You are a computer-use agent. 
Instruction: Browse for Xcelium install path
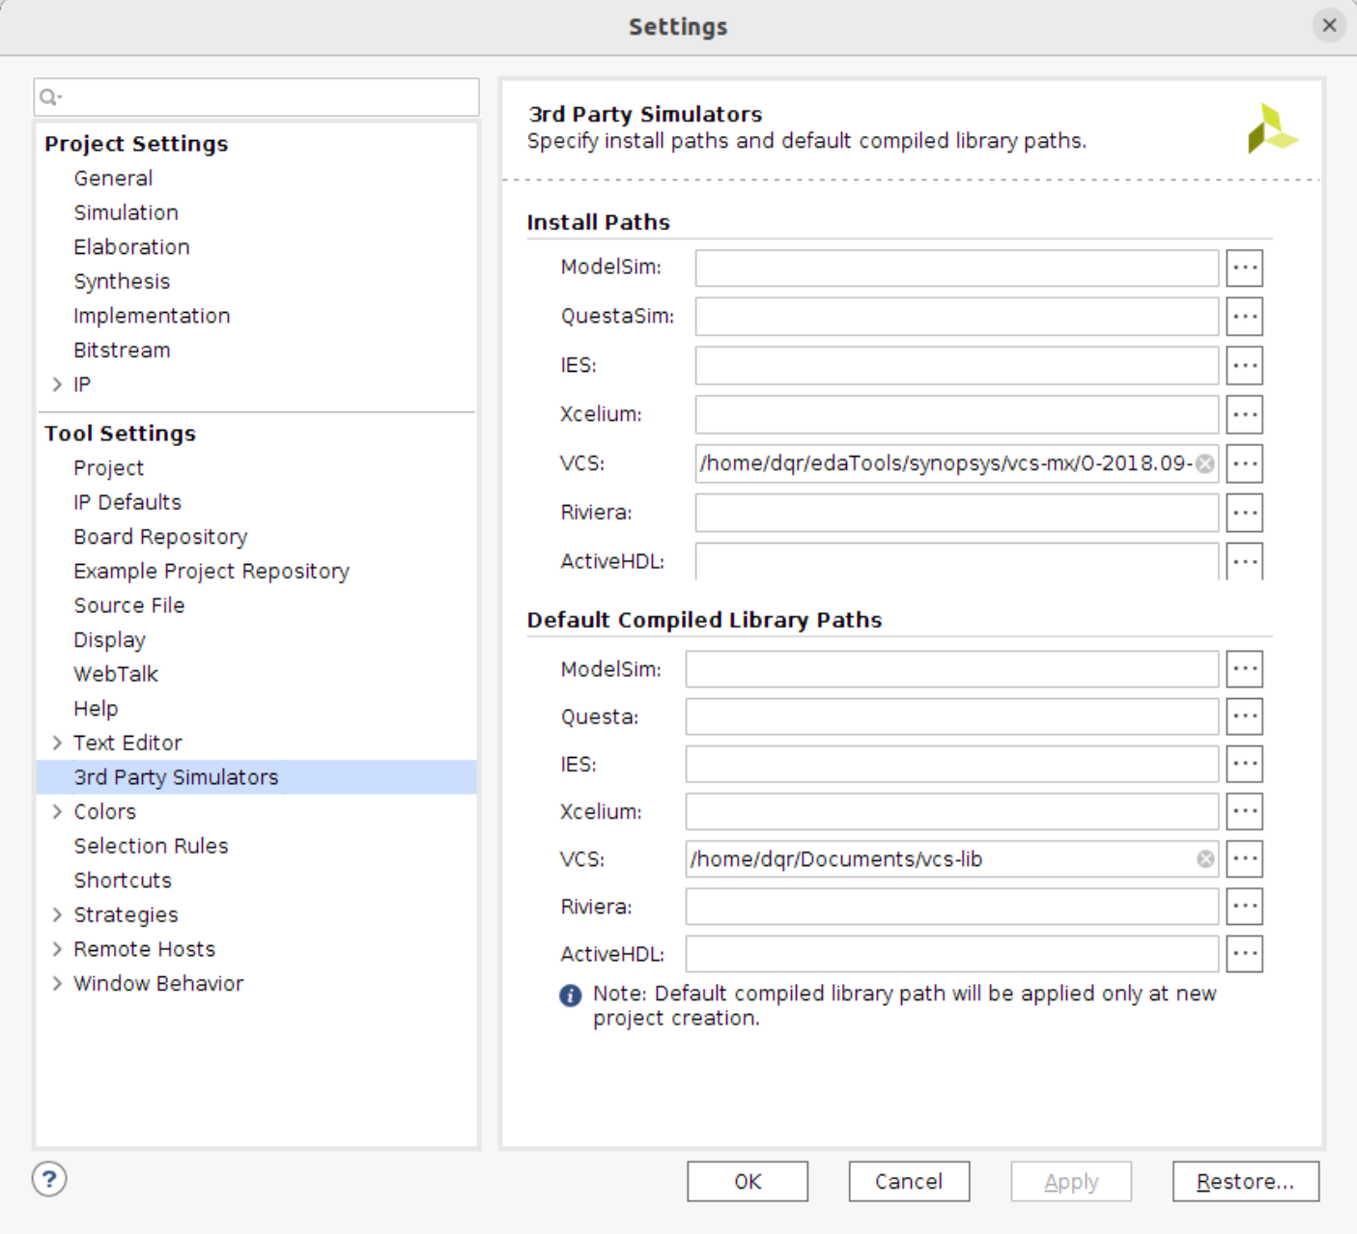point(1244,414)
